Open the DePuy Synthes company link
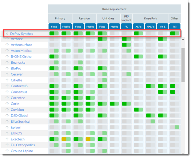This screenshot has height=158, width=192. (x=22, y=34)
